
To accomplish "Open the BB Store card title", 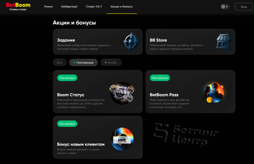I will pyautogui.click(x=158, y=40).
